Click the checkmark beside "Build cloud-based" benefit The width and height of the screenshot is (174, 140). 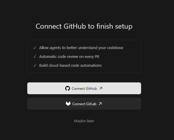35,65
